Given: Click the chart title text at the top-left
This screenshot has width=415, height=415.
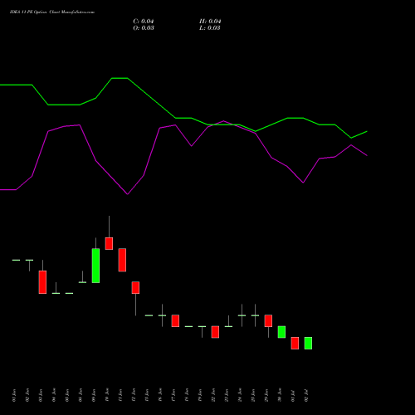Looking at the screenshot, I should pos(52,12).
